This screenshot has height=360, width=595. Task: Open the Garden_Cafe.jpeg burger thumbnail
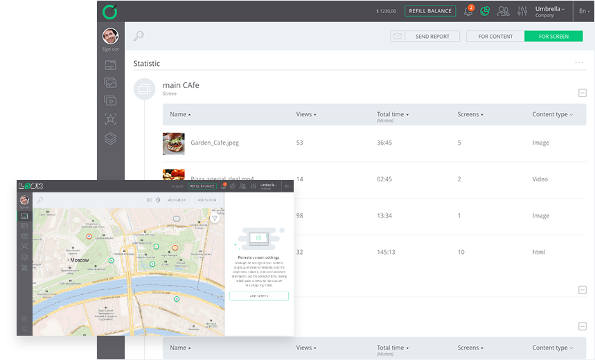173,143
